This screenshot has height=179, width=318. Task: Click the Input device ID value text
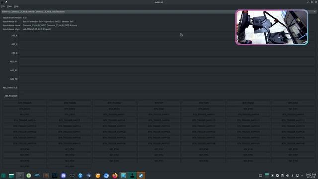tap(49, 21)
